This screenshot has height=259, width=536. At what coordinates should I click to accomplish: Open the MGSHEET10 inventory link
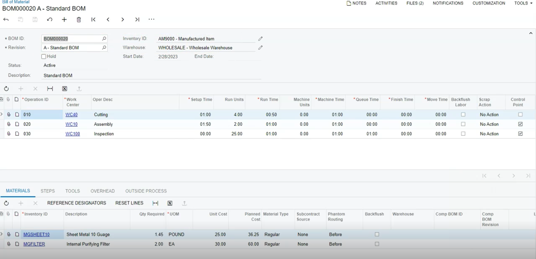pyautogui.click(x=36, y=234)
